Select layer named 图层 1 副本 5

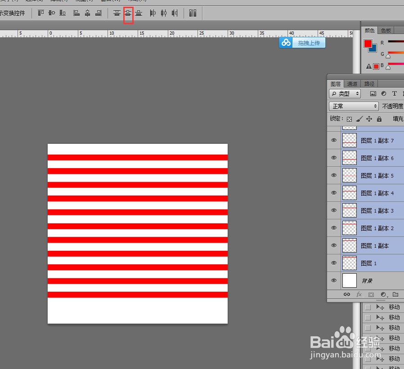pyautogui.click(x=377, y=176)
